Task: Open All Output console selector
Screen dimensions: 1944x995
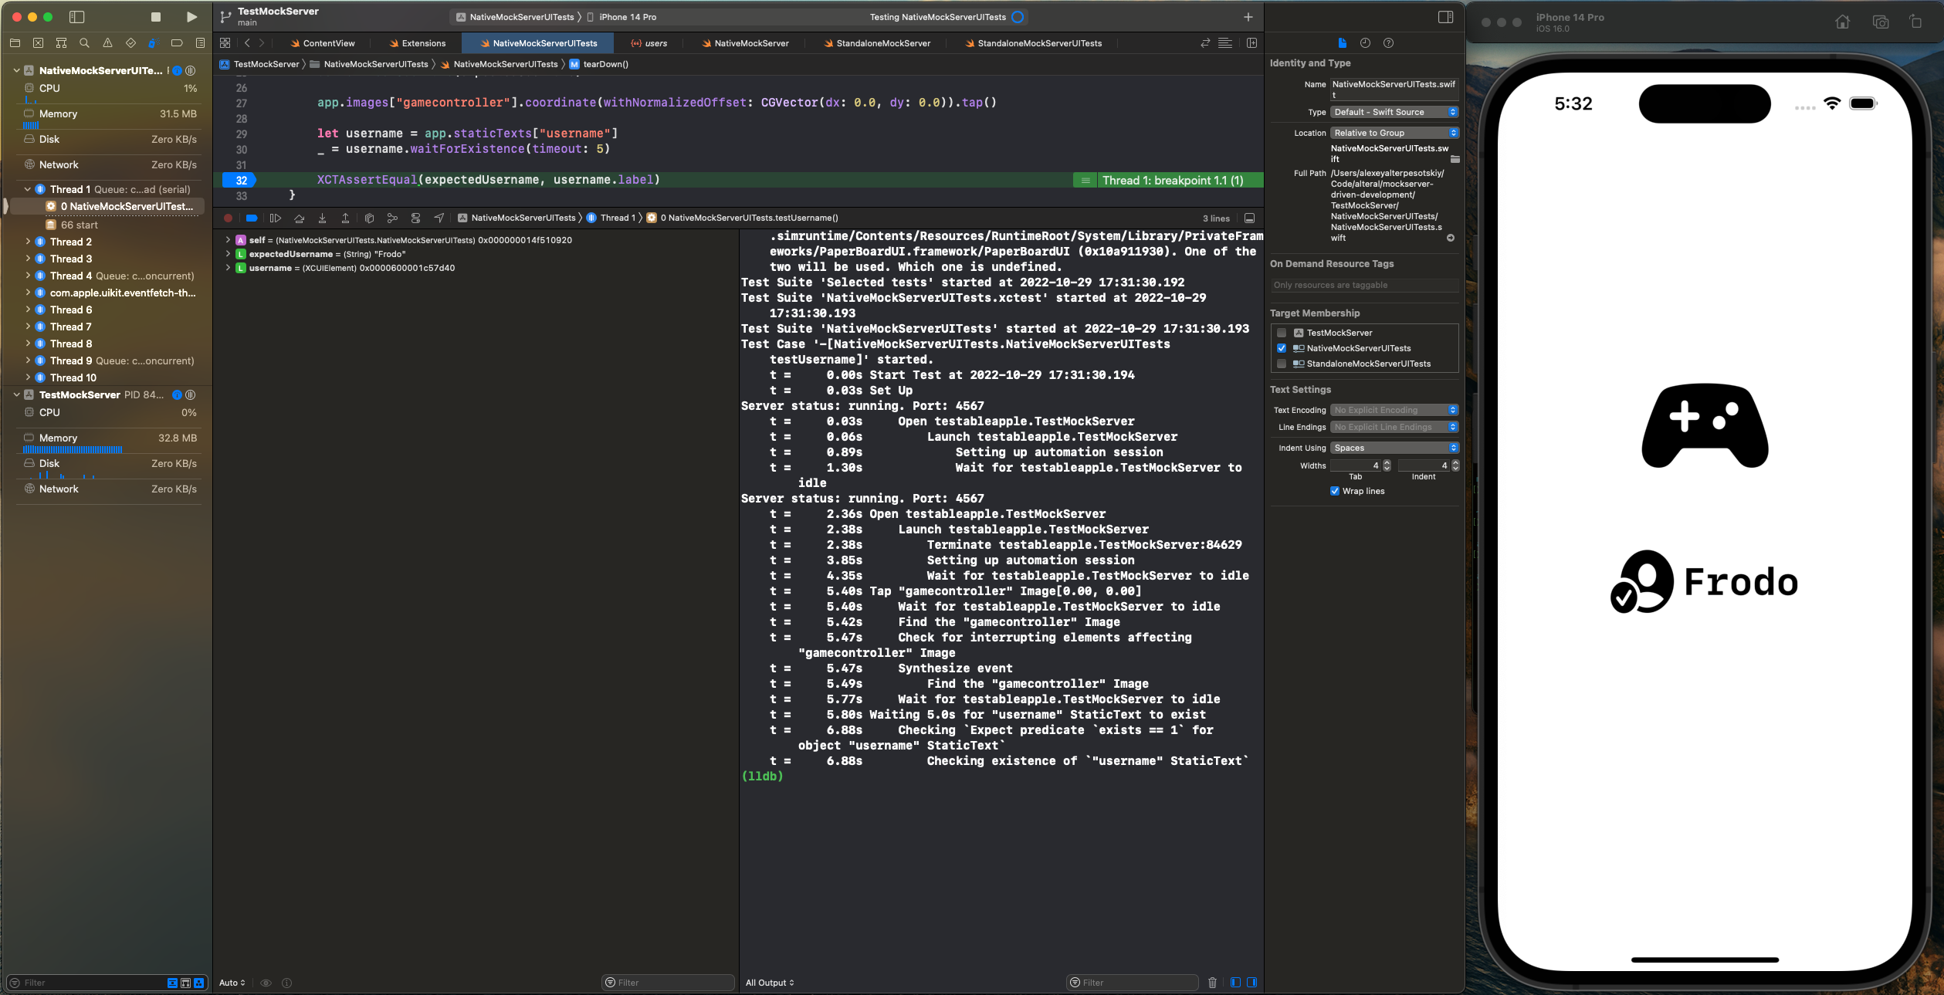Action: (770, 983)
